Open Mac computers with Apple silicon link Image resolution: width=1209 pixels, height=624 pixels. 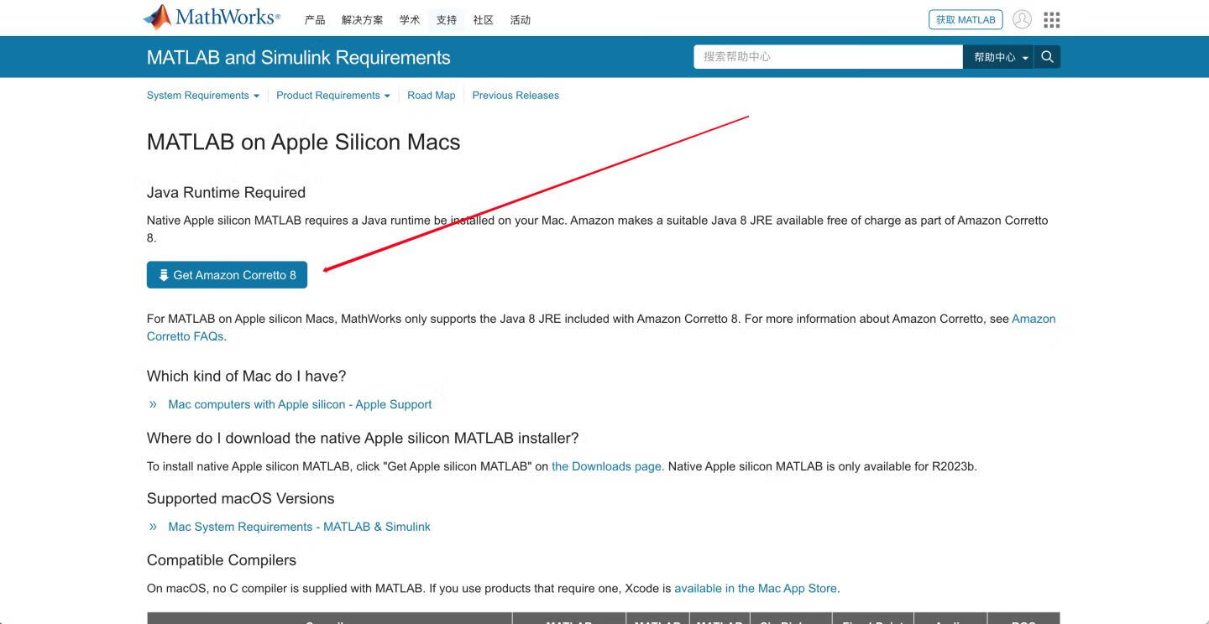coord(300,404)
